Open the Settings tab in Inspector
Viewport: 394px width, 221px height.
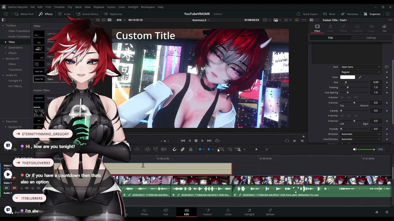pyautogui.click(x=371, y=38)
